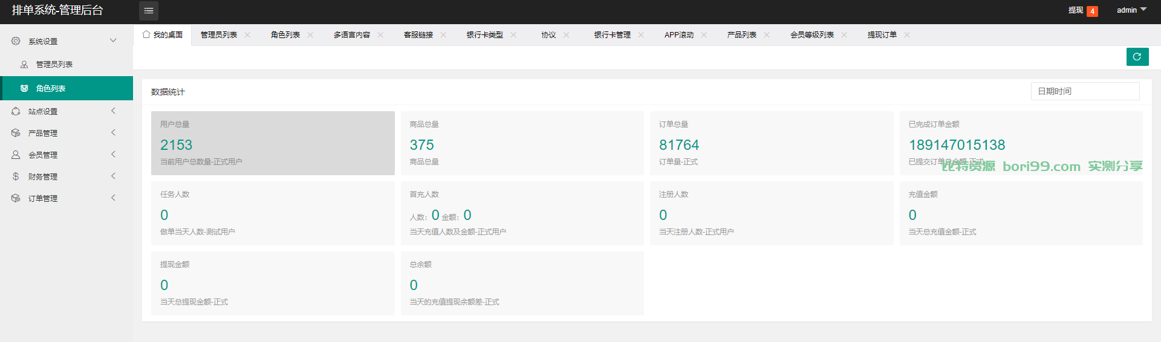Viewport: 1161px width, 342px height.
Task: Switch to the 银行卡管理 tab
Action: click(x=613, y=35)
